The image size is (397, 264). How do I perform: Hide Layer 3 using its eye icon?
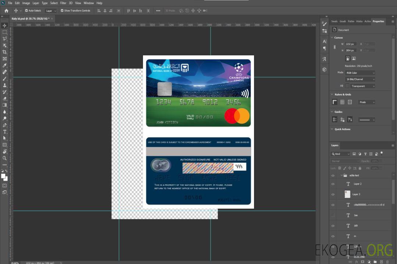(x=333, y=195)
